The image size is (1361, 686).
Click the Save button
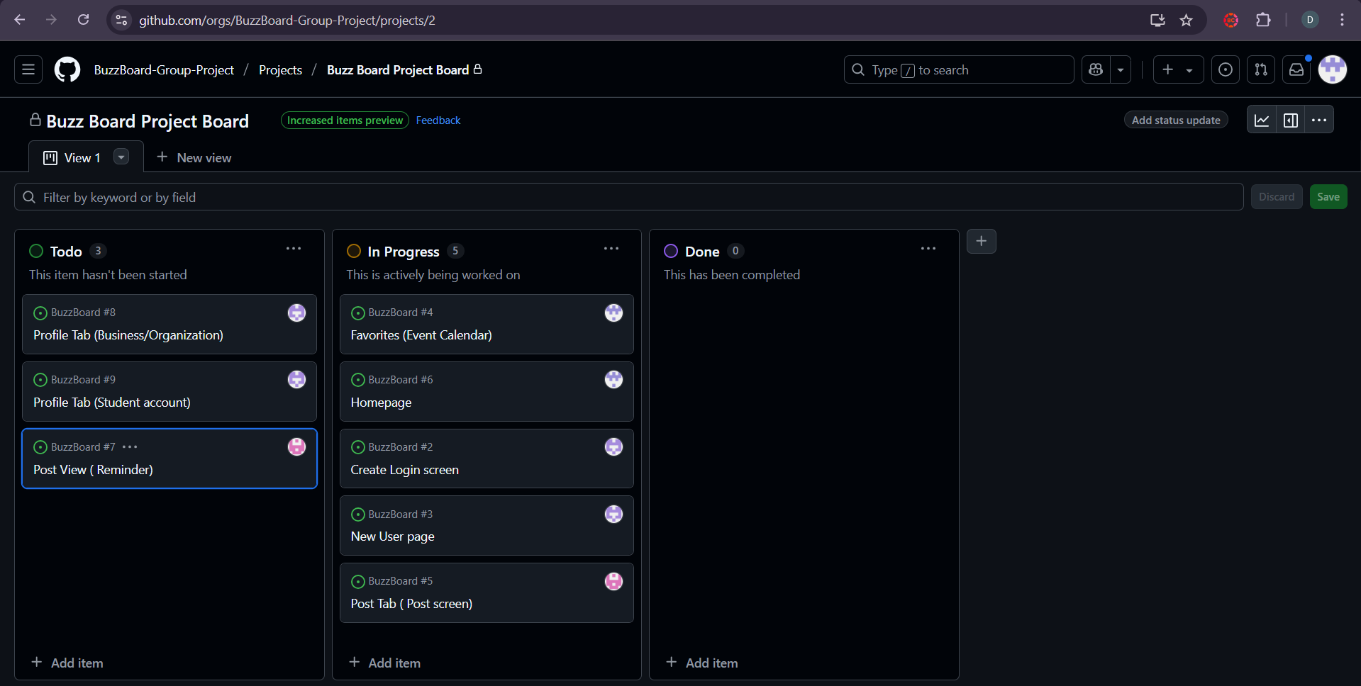click(x=1328, y=197)
